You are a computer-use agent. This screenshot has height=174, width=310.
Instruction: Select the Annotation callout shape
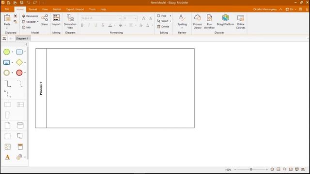(20, 136)
